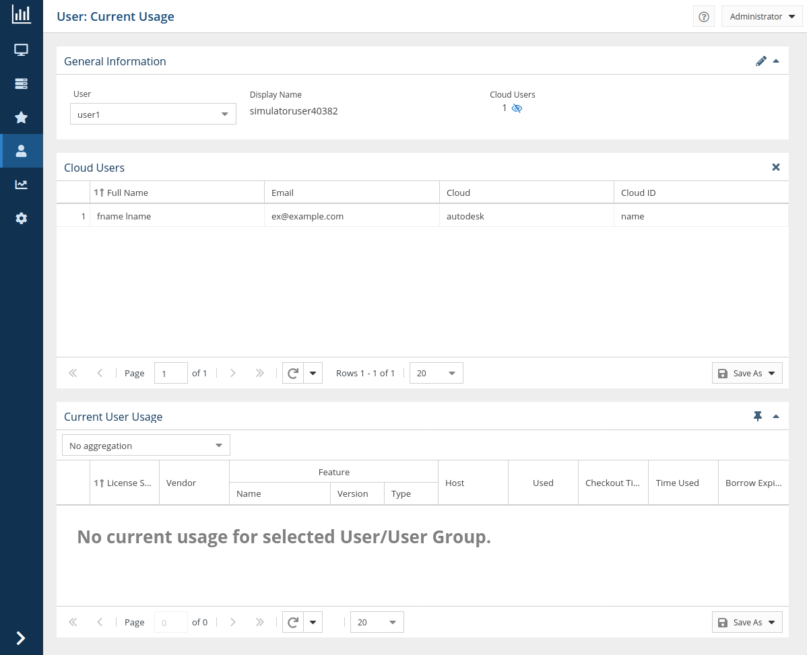
Task: Open the gear settings icon in sidebar
Action: 21,218
